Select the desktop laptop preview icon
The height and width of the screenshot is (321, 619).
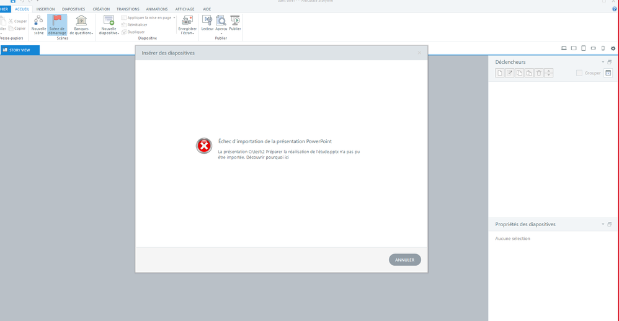[x=564, y=48]
